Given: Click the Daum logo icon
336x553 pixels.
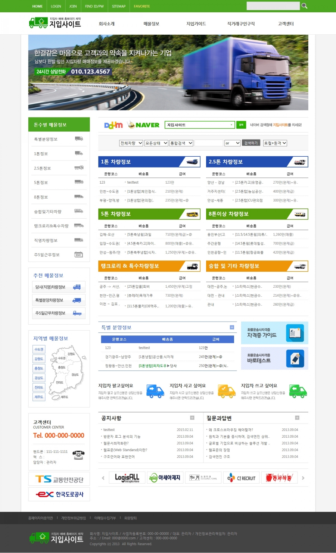Looking at the screenshot, I should click(x=113, y=125).
